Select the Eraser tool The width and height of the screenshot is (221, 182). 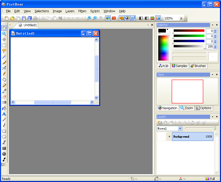coord(4,97)
